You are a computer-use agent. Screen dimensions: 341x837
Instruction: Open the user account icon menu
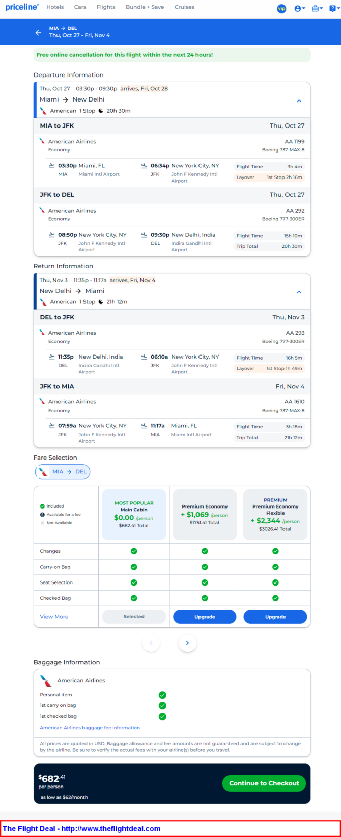click(x=300, y=8)
